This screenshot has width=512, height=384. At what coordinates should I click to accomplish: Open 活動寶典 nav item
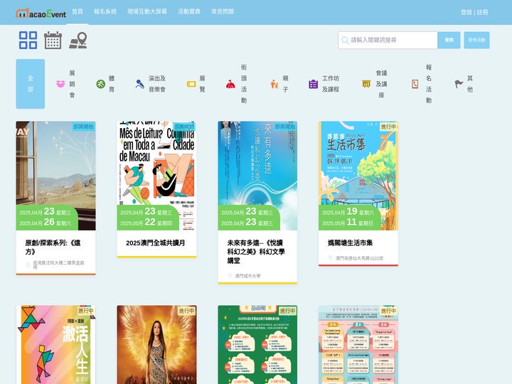pos(189,12)
